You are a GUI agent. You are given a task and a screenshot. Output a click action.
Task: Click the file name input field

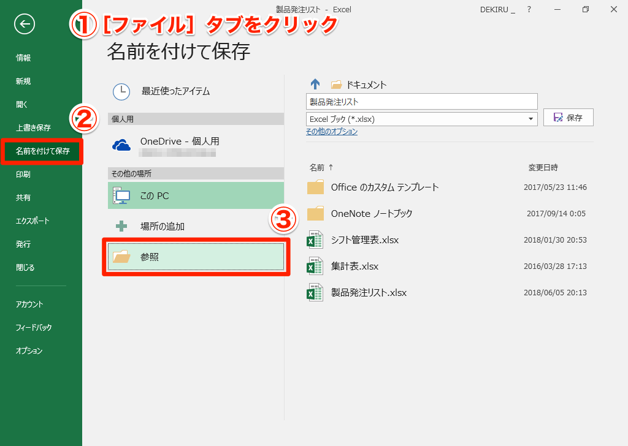(x=422, y=102)
